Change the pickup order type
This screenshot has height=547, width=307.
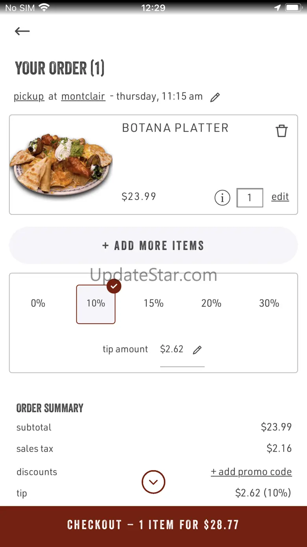pos(29,97)
